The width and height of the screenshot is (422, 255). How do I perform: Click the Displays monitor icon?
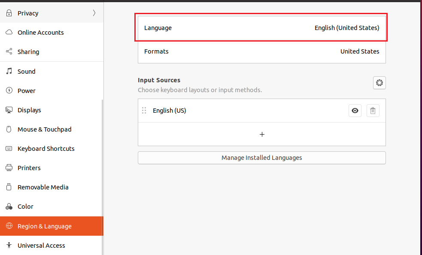pos(9,110)
